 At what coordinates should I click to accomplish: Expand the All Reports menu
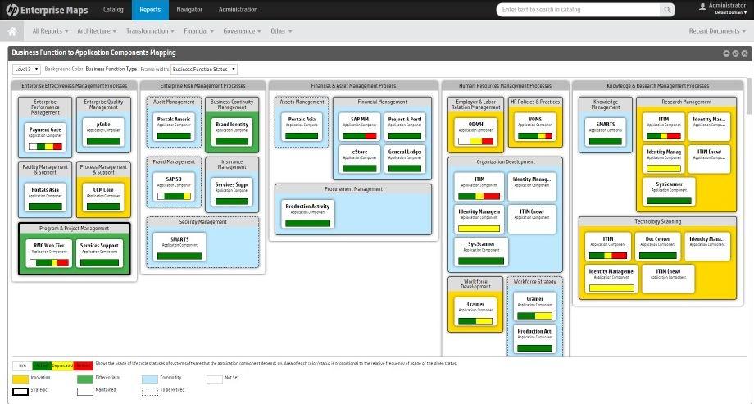(51, 31)
